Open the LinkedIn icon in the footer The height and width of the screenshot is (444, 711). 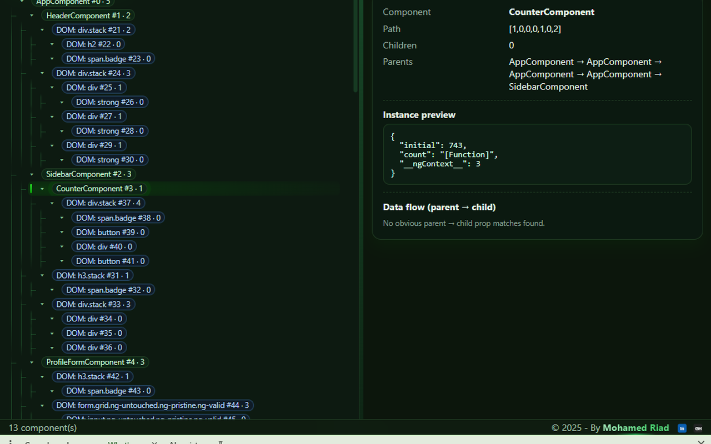point(682,428)
